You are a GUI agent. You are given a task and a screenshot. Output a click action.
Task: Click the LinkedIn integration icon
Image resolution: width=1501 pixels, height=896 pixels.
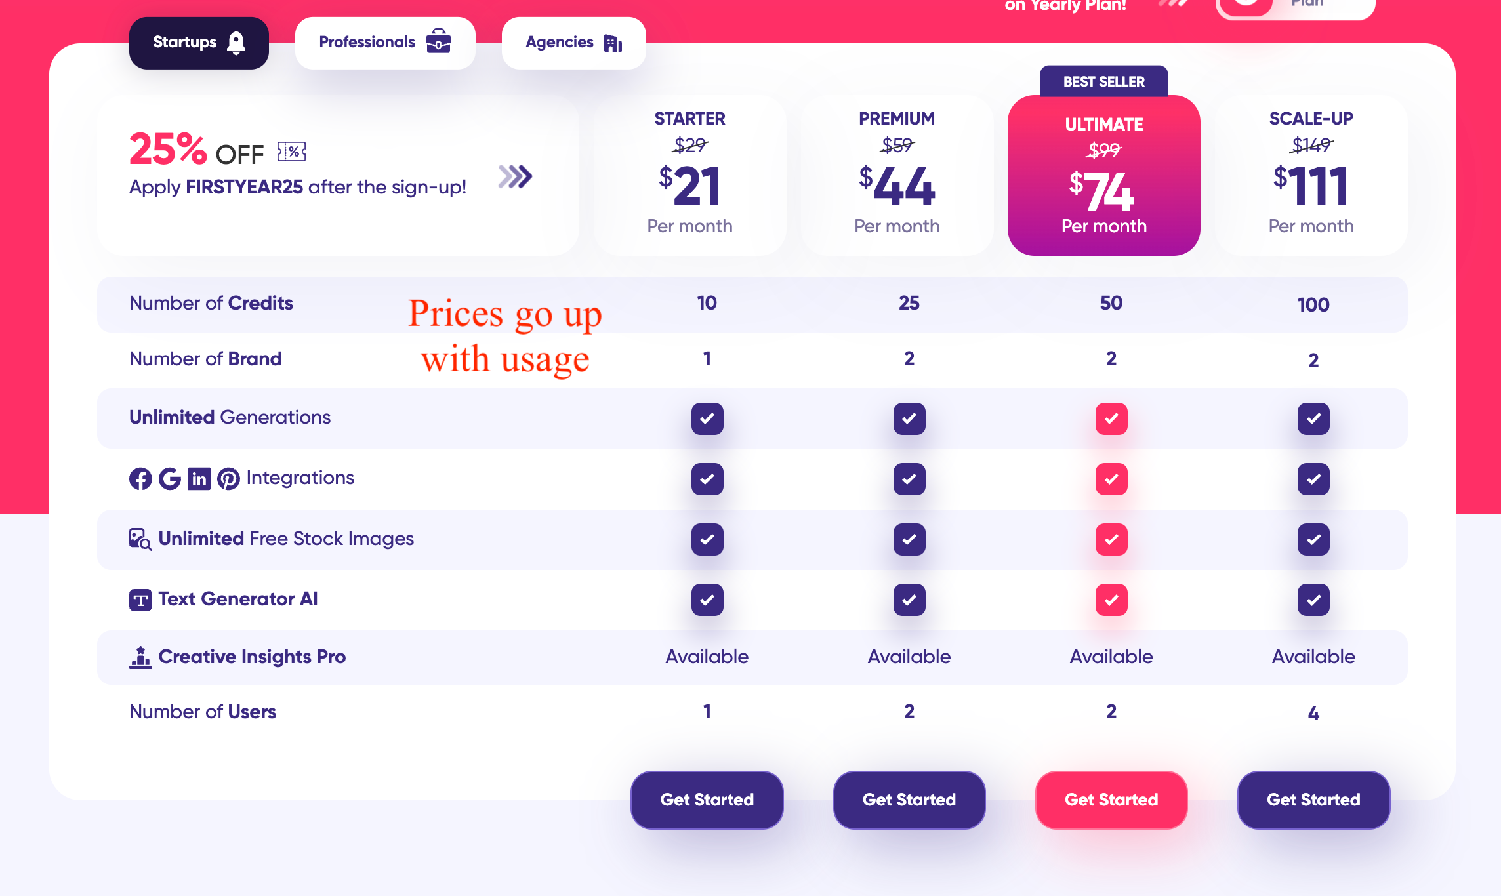[x=199, y=479]
